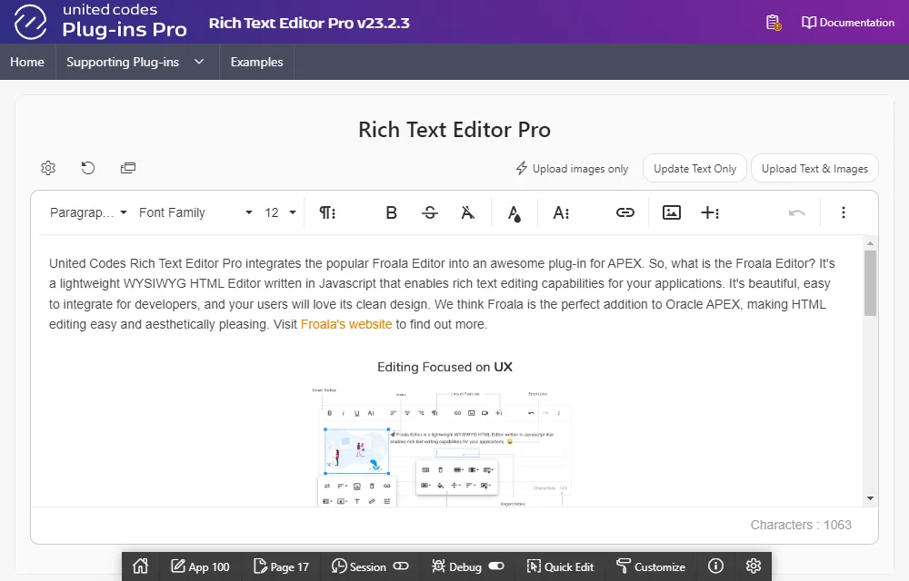The image size is (909, 581).
Task: Toggle bold formatting in editor toolbar
Action: 392,212
